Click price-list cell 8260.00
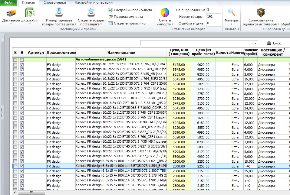This screenshot has width=290, height=195. tap(203, 74)
